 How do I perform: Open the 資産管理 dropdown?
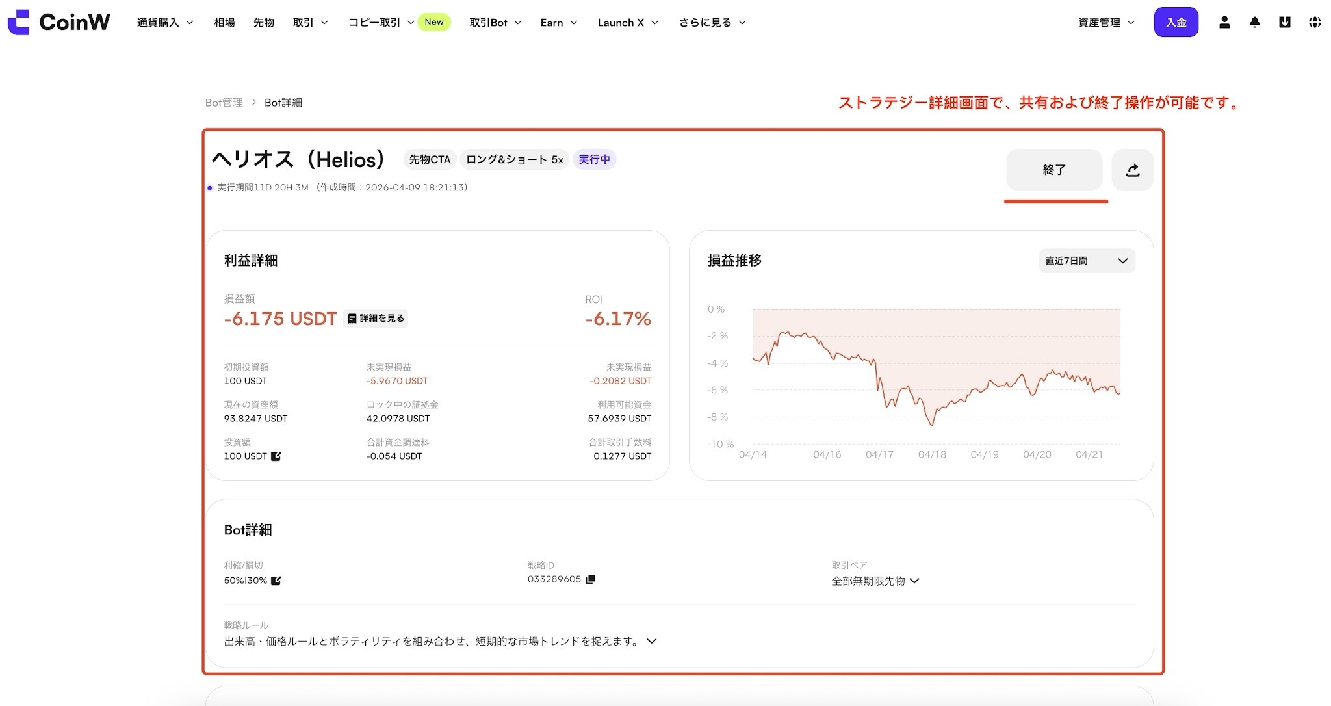click(x=1106, y=23)
